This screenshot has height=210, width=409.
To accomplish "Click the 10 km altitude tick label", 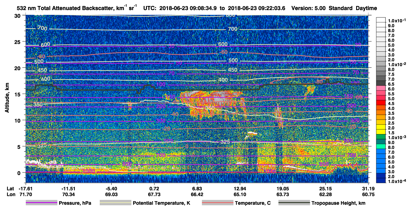I will 18,120.
